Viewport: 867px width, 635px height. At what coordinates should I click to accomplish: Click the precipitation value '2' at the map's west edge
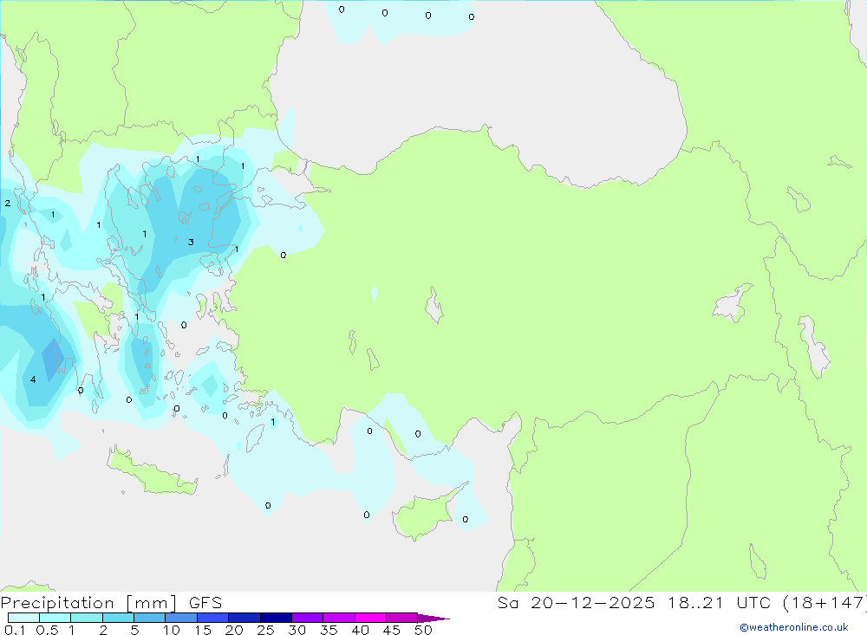pos(8,204)
